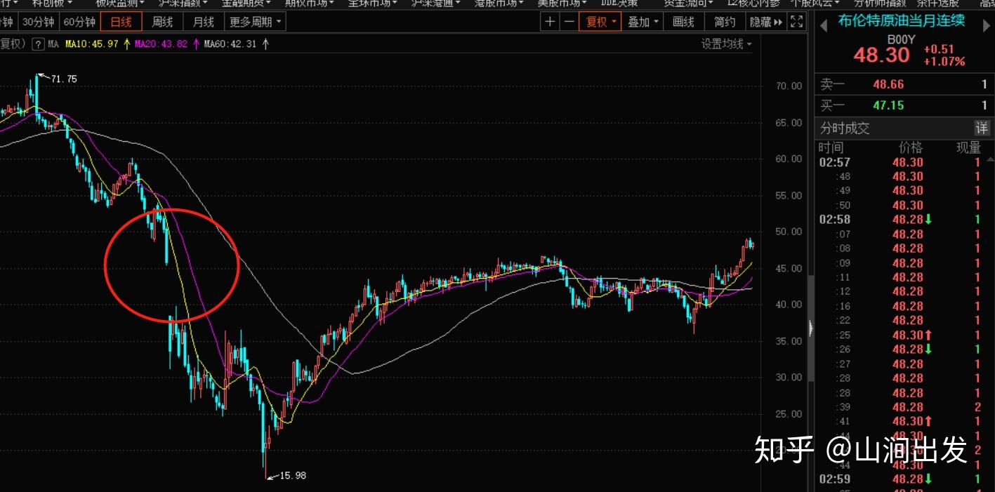Screen dimensions: 995x492
Task: Click the zoom out minus icon
Action: click(x=569, y=22)
